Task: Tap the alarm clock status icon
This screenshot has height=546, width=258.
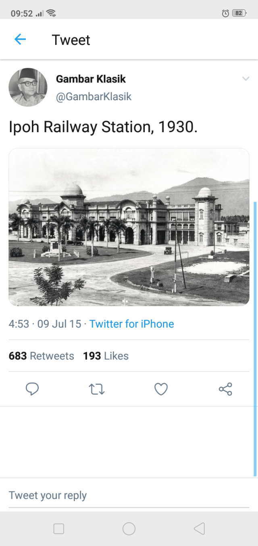Action: (225, 13)
